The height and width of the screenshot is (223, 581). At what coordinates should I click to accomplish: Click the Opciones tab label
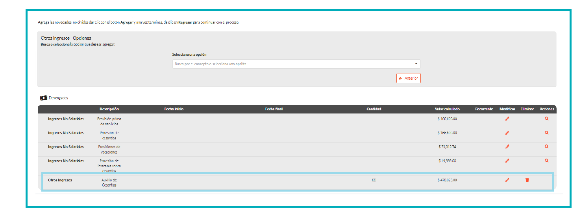click(82, 38)
